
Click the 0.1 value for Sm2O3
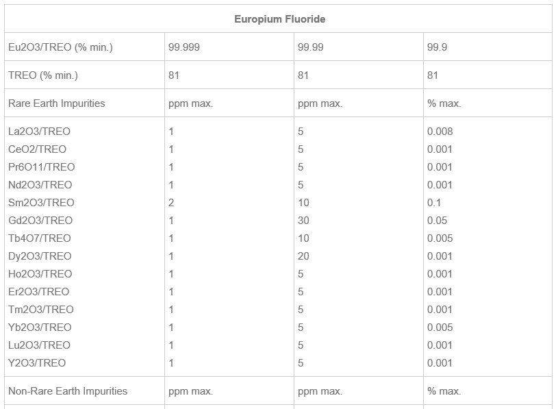point(434,203)
